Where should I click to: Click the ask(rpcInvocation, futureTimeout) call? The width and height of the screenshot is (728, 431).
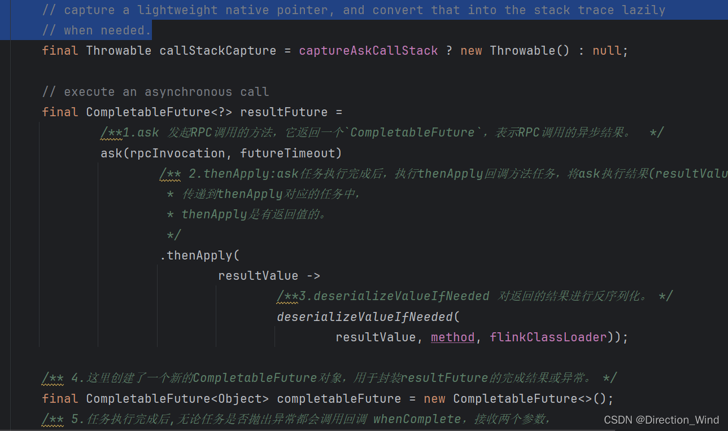coord(221,153)
